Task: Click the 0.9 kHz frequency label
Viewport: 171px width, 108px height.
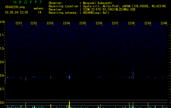Action: click(2, 62)
